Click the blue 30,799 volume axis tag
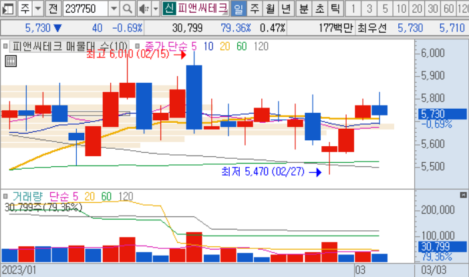This screenshot has height=277, width=469. 442,246
